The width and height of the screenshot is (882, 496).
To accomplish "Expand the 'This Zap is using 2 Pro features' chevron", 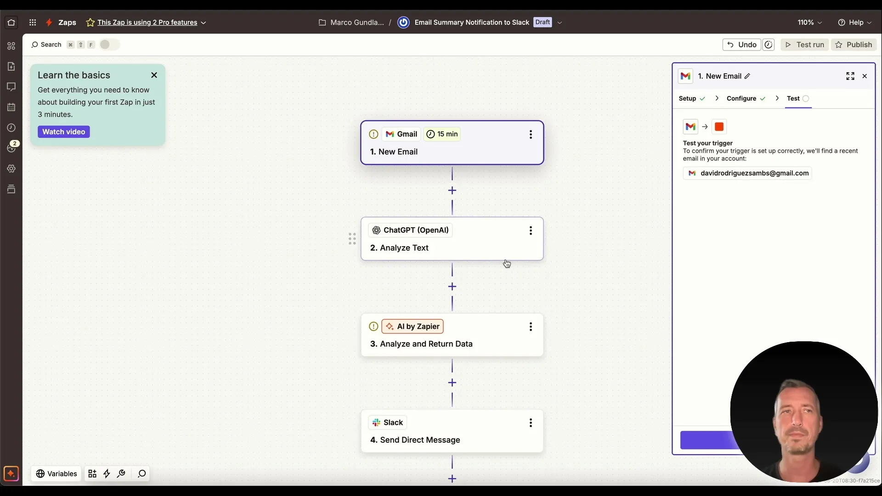I will pos(204,23).
